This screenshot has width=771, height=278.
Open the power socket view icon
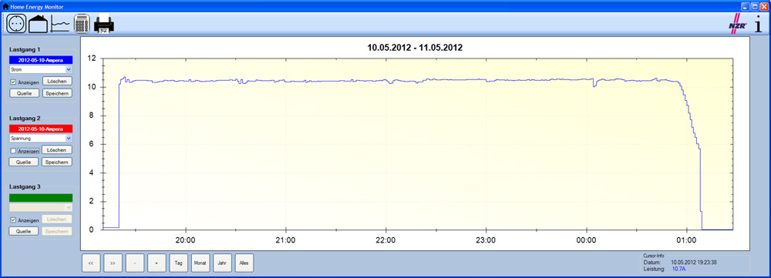(x=16, y=24)
